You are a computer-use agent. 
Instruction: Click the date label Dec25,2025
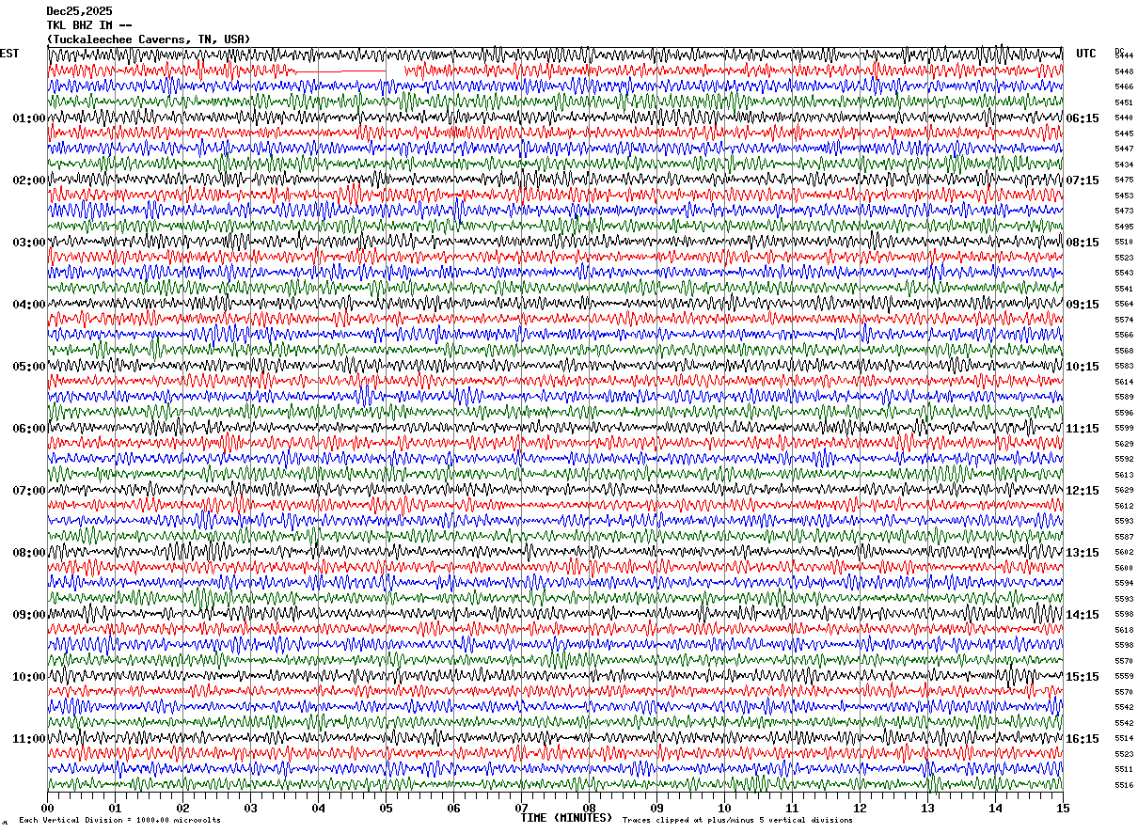pyautogui.click(x=79, y=11)
